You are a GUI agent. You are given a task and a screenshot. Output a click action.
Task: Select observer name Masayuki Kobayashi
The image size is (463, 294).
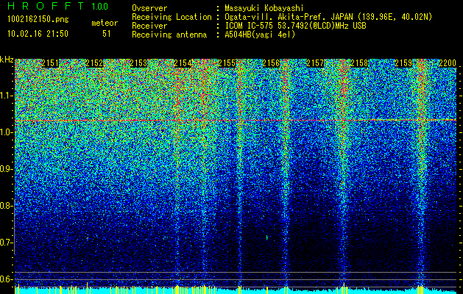(x=264, y=8)
